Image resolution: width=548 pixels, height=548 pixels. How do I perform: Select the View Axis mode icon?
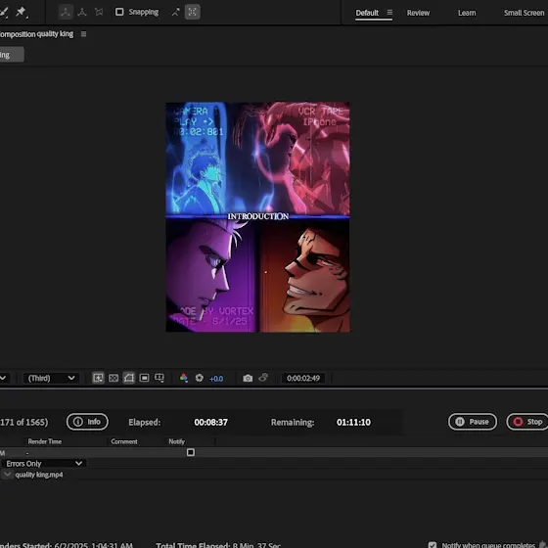(99, 12)
